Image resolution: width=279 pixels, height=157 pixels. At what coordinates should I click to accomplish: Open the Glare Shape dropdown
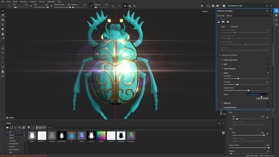click(257, 94)
